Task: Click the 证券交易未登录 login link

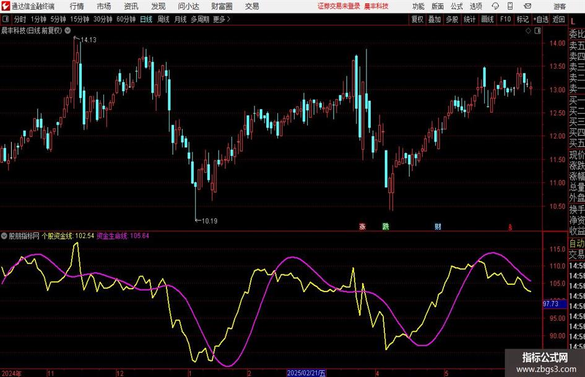Action: tap(339, 6)
